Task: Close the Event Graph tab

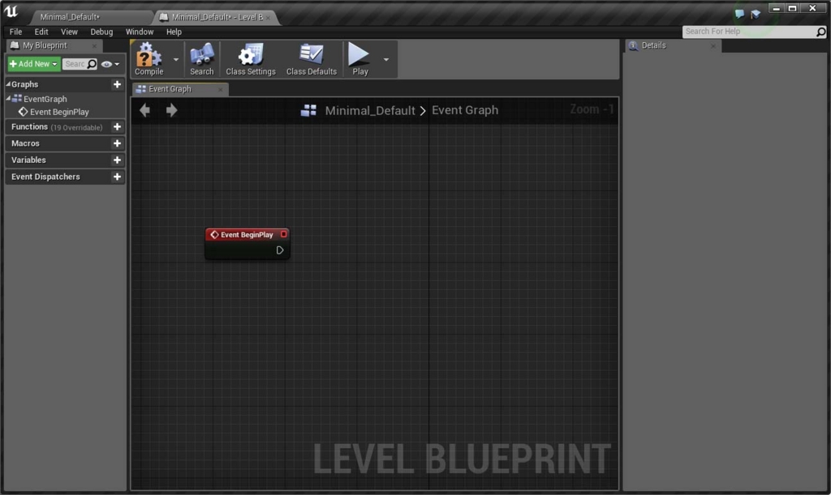Action: [221, 89]
